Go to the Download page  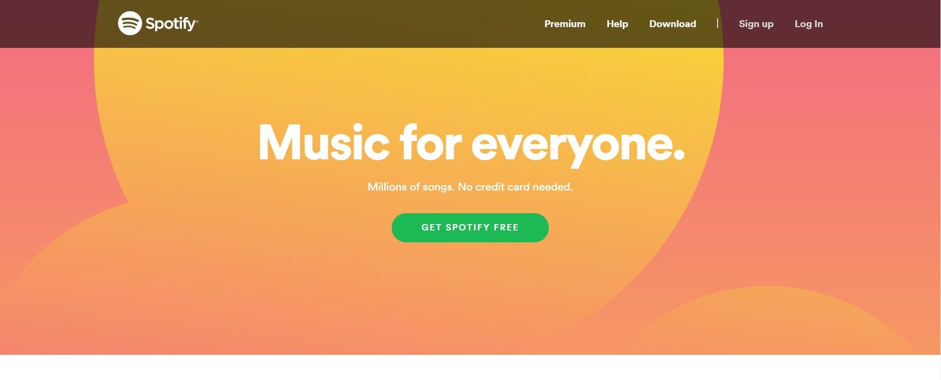pos(673,24)
